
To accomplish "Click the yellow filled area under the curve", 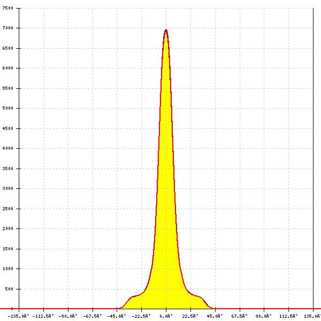I will pos(166,214).
